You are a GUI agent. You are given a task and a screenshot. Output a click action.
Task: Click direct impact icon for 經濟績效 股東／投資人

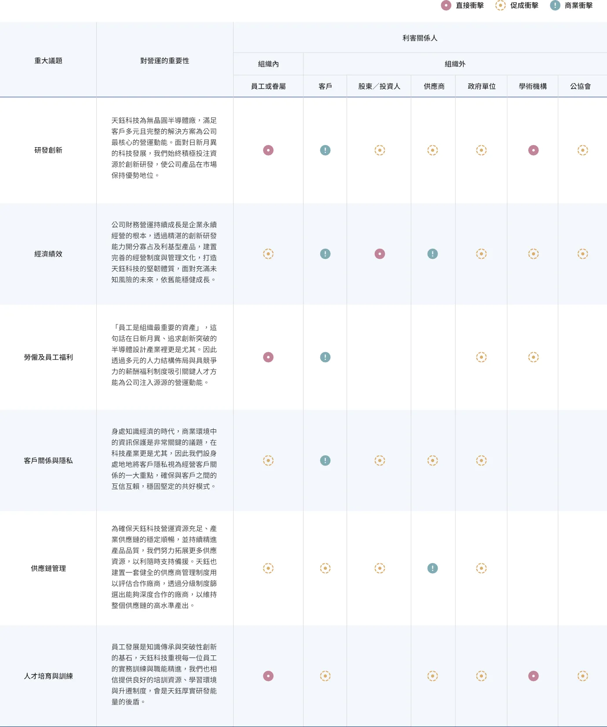(380, 254)
